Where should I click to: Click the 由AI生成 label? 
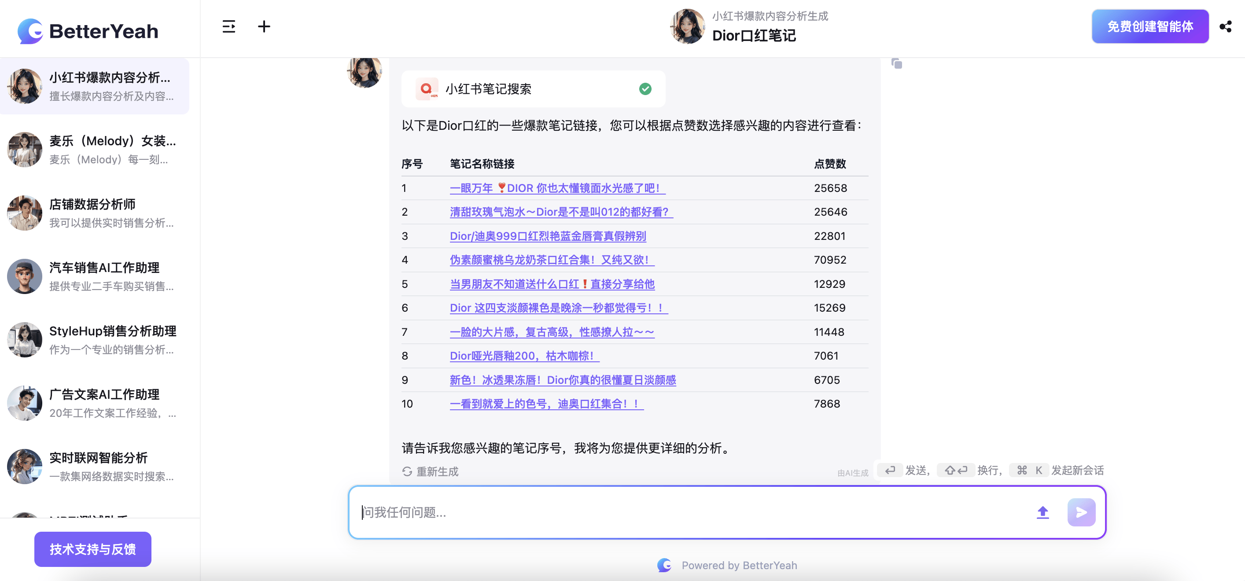coord(853,473)
